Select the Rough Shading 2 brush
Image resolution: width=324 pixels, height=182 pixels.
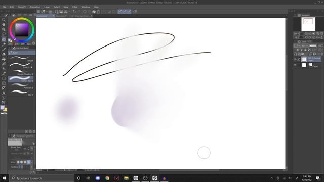click(x=21, y=72)
